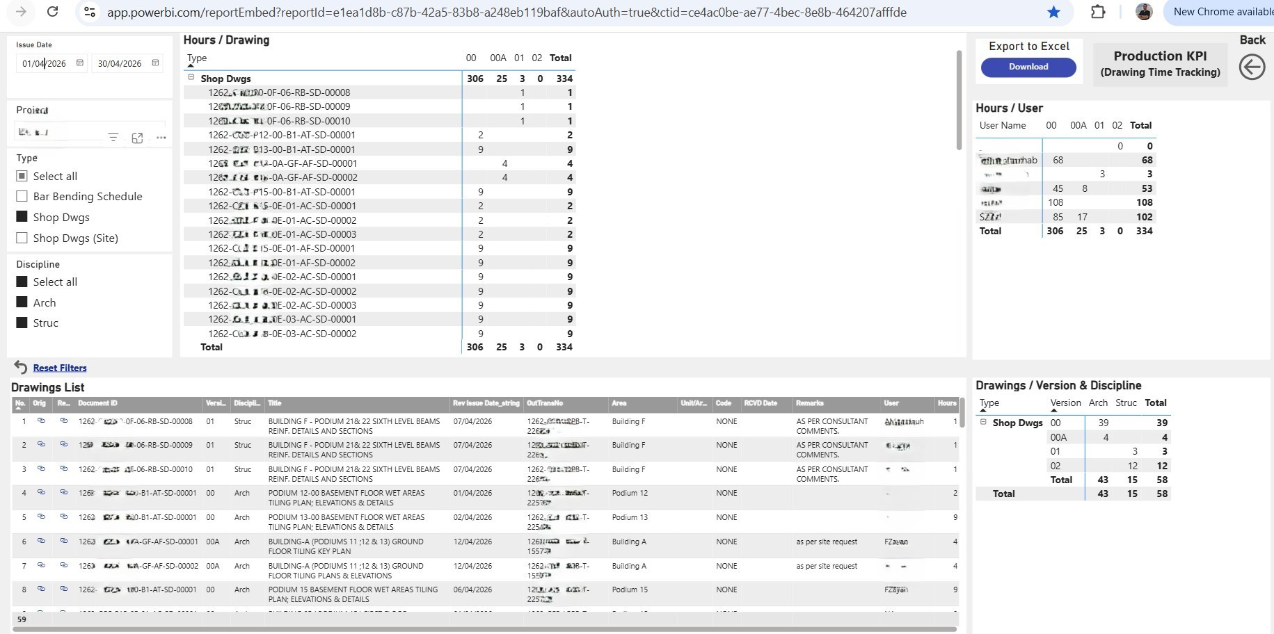The width and height of the screenshot is (1274, 634).
Task: Open focus mode on the Project slicer
Action: pyautogui.click(x=137, y=137)
